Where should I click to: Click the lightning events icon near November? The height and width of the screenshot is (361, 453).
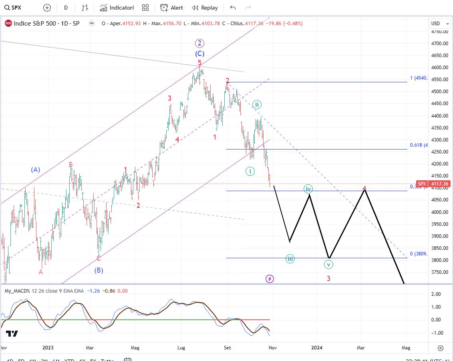coord(270,279)
